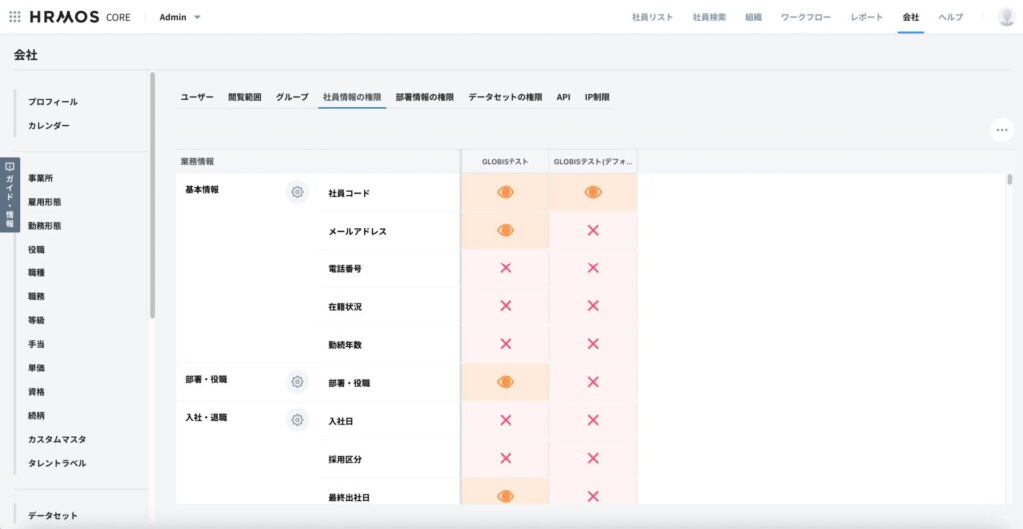Toggle 社員コード visibility eye for GLOBISテスト
The image size is (1023, 529).
[505, 192]
